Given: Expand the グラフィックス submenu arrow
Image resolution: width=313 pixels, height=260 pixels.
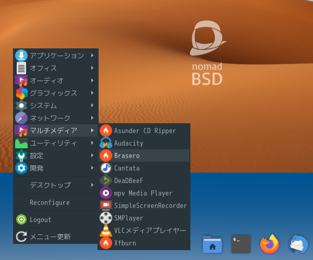Looking at the screenshot, I should (92, 93).
